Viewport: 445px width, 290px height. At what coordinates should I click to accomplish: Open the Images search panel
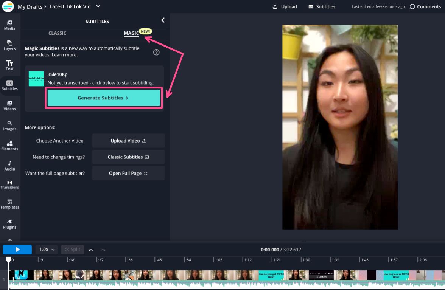pyautogui.click(x=10, y=126)
